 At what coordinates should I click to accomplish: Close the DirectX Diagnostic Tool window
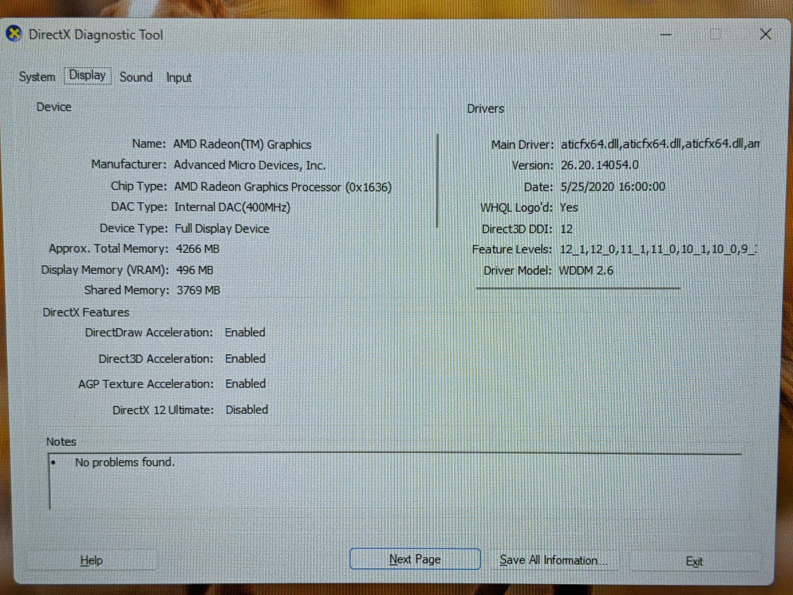click(765, 34)
